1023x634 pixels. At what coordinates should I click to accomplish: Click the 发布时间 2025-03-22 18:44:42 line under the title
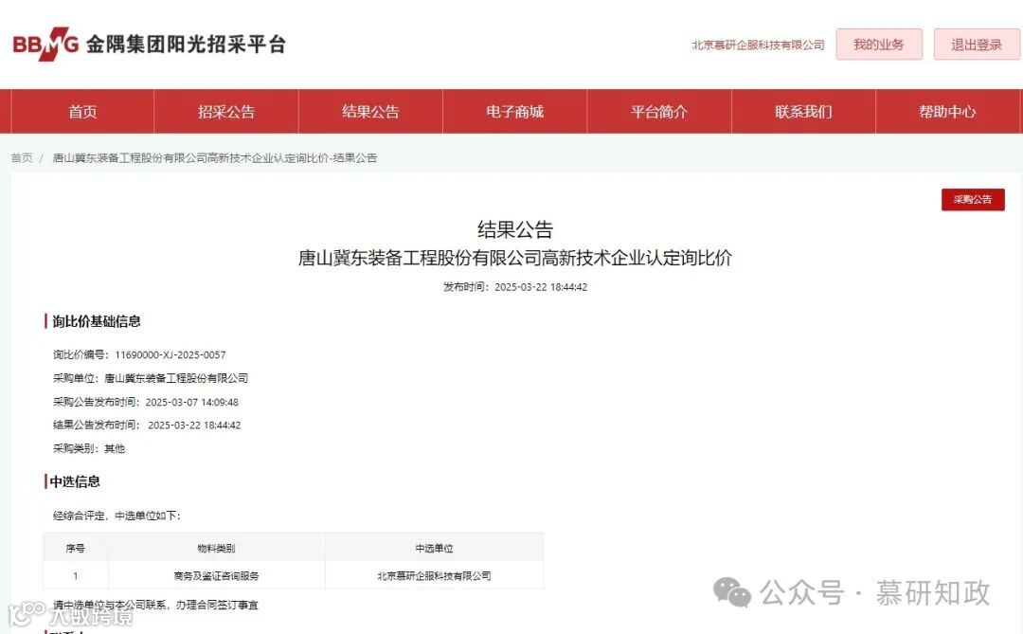coord(514,286)
